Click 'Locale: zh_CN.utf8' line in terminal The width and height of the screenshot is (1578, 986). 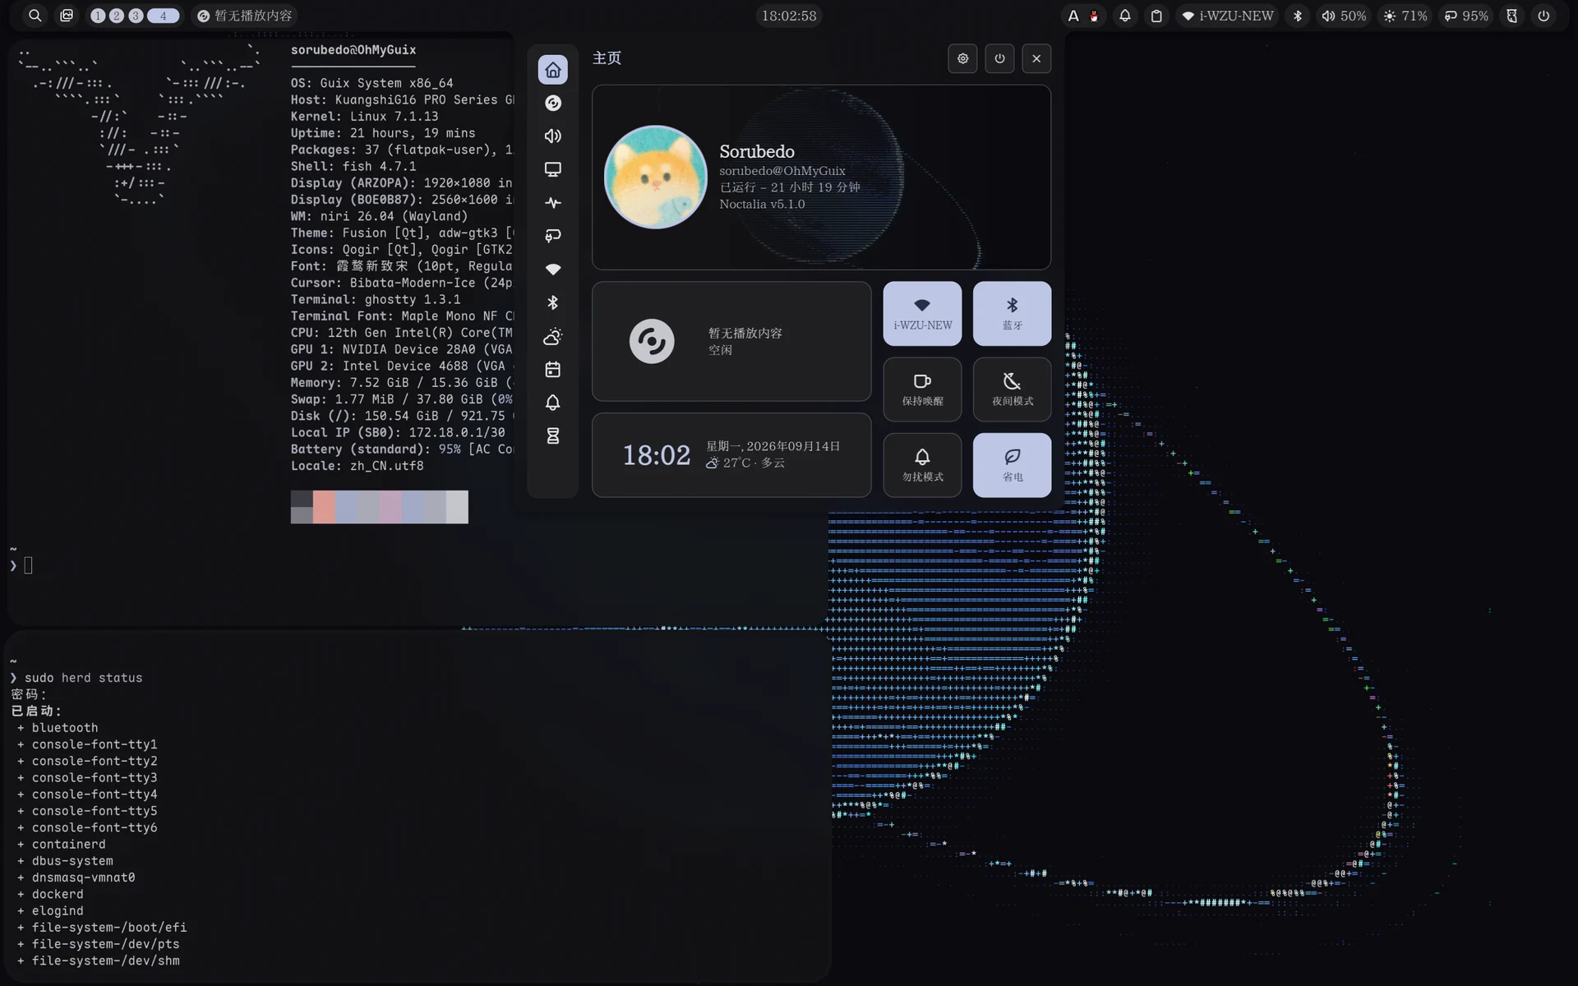[x=357, y=466]
